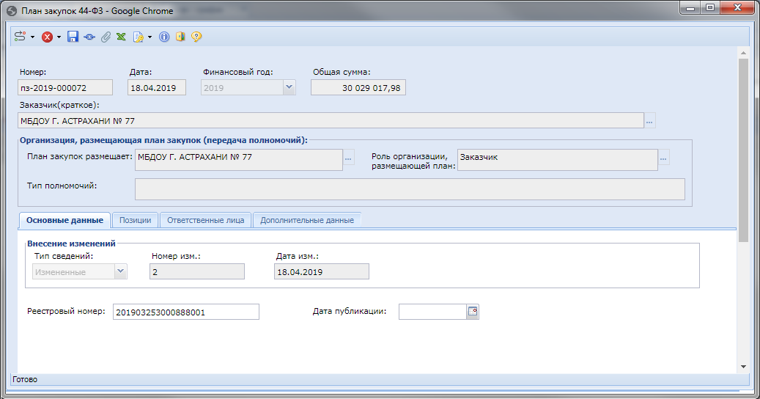This screenshot has width=760, height=399.
Task: Open the Финансовый год dropdown
Action: (x=289, y=87)
